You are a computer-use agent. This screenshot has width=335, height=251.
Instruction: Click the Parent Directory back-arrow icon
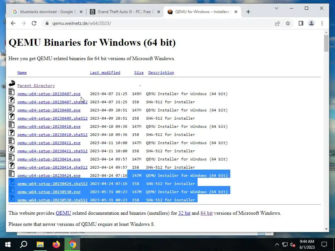click(x=12, y=83)
